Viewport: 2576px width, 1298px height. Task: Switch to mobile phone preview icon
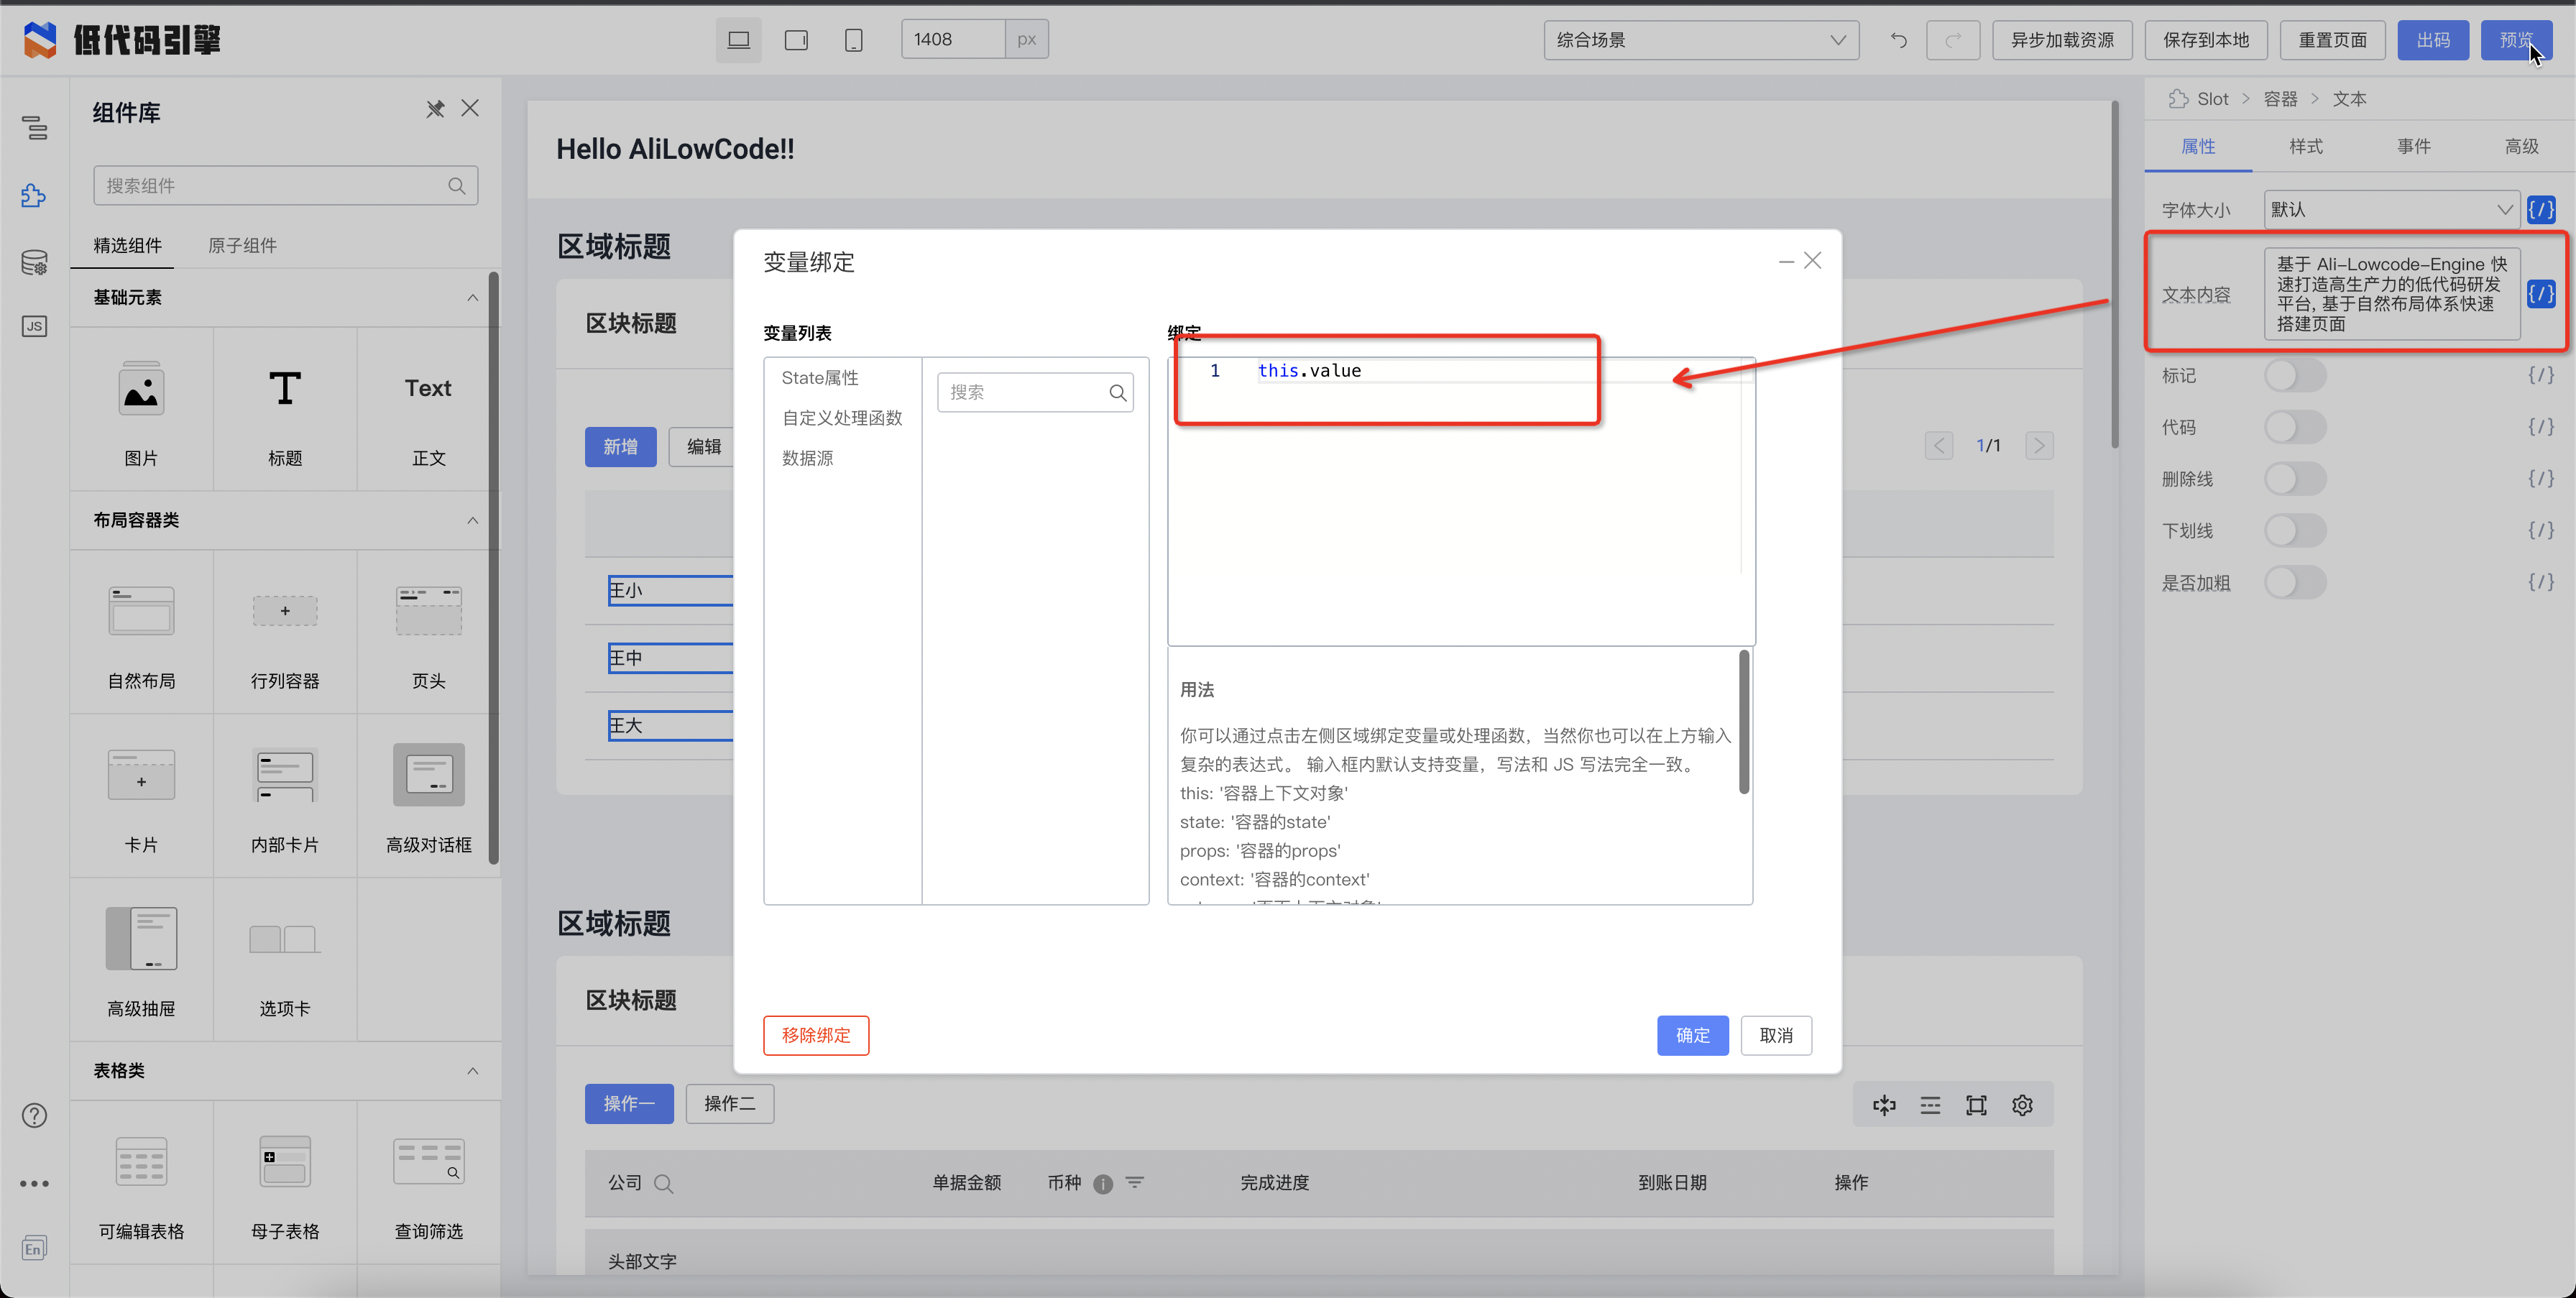click(853, 40)
